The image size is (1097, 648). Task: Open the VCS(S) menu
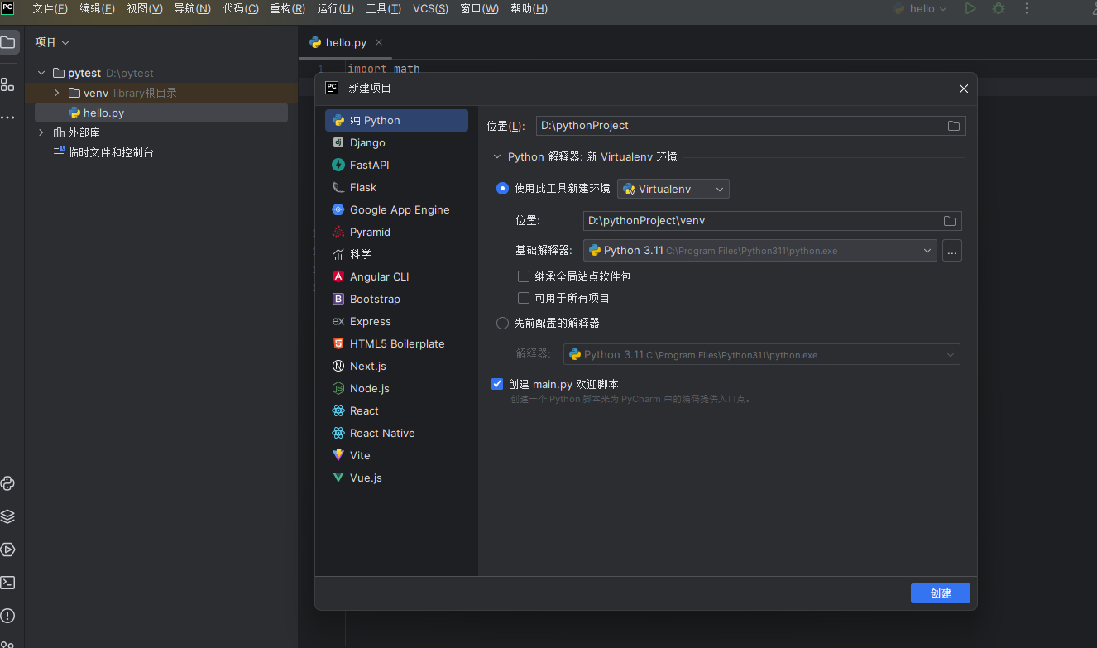(x=430, y=8)
